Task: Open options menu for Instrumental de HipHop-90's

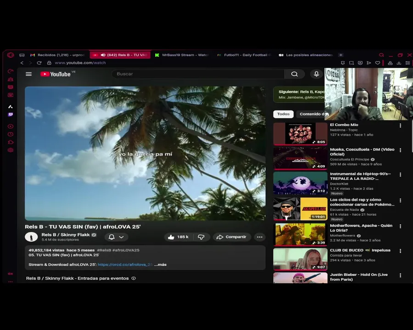Action: point(400,175)
